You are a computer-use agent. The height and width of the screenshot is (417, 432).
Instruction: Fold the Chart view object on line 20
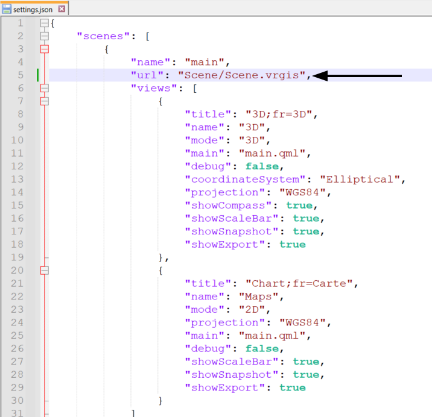(44, 271)
